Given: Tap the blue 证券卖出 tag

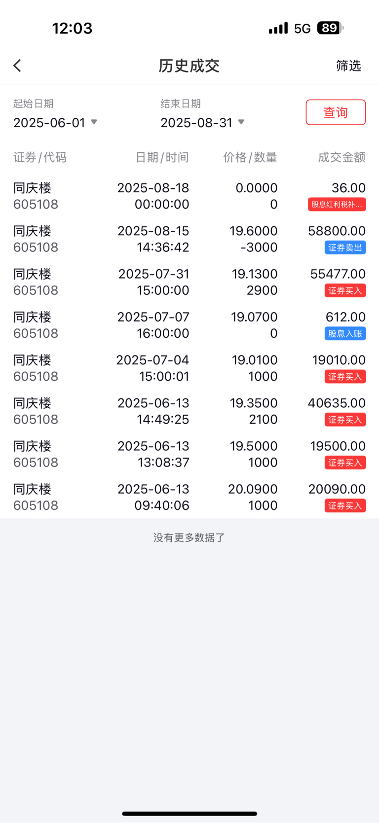Looking at the screenshot, I should [x=345, y=248].
